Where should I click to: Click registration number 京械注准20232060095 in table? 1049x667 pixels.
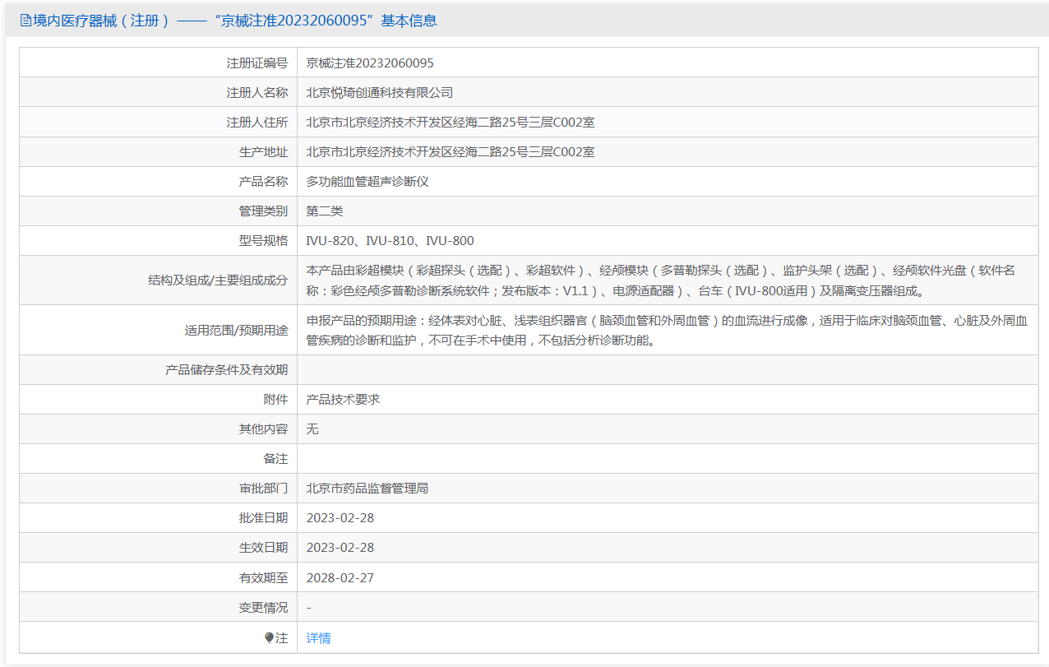click(370, 63)
